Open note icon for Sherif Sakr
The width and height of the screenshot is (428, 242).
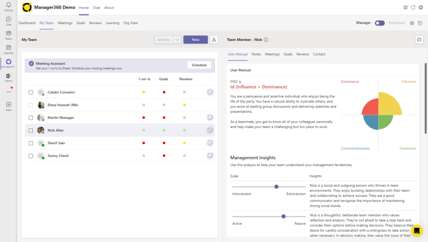[x=210, y=143]
